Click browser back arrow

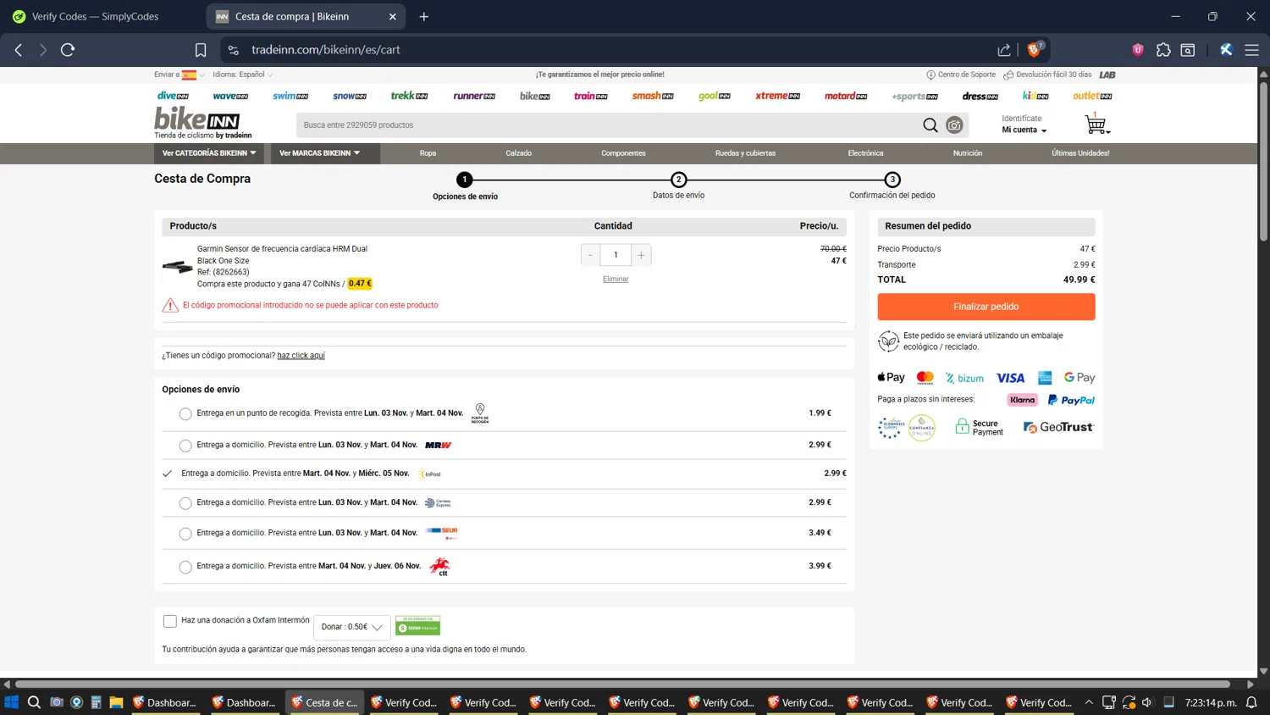tap(19, 50)
